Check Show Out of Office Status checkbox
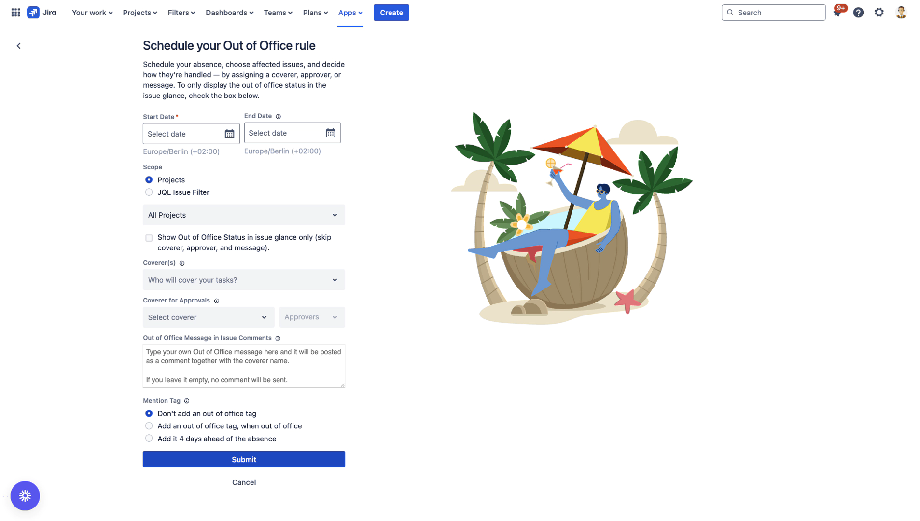This screenshot has width=920, height=521. tap(149, 238)
